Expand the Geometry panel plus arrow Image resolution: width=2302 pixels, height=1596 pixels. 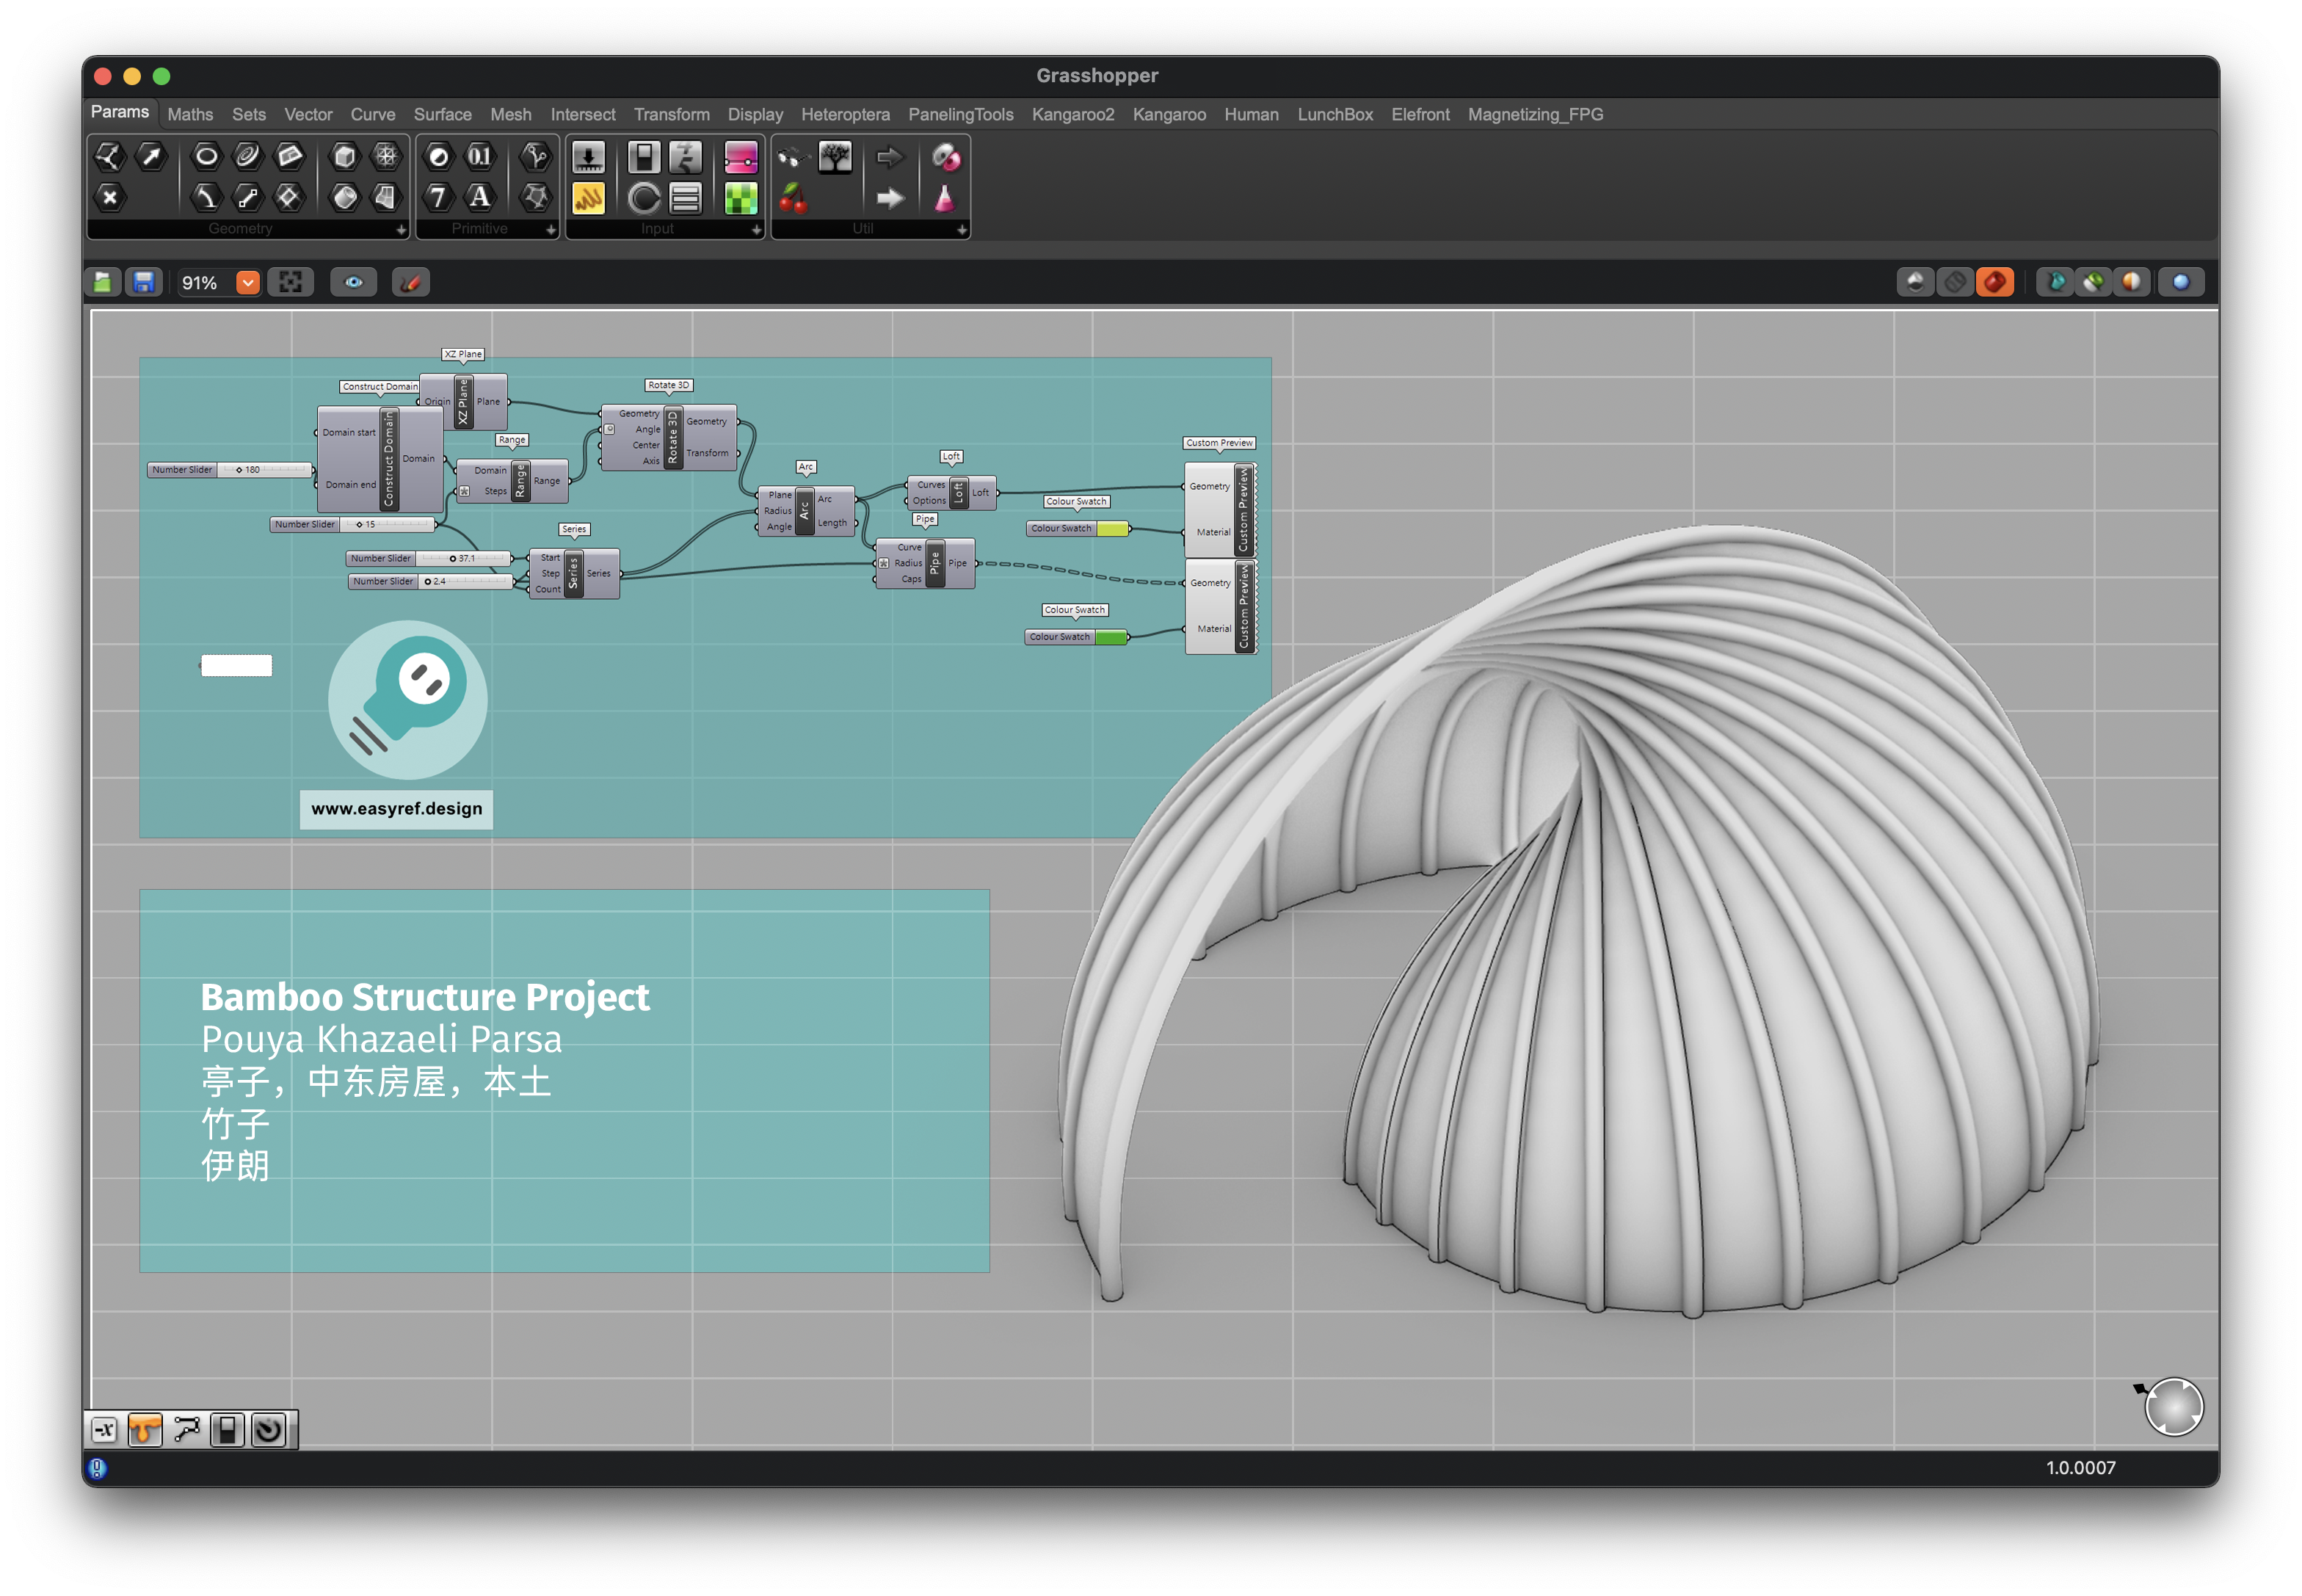401,230
